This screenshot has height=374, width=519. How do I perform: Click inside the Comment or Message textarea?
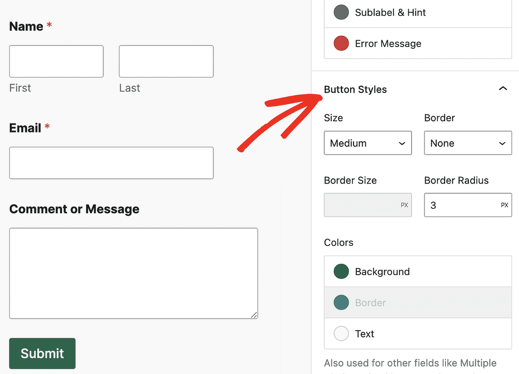134,273
